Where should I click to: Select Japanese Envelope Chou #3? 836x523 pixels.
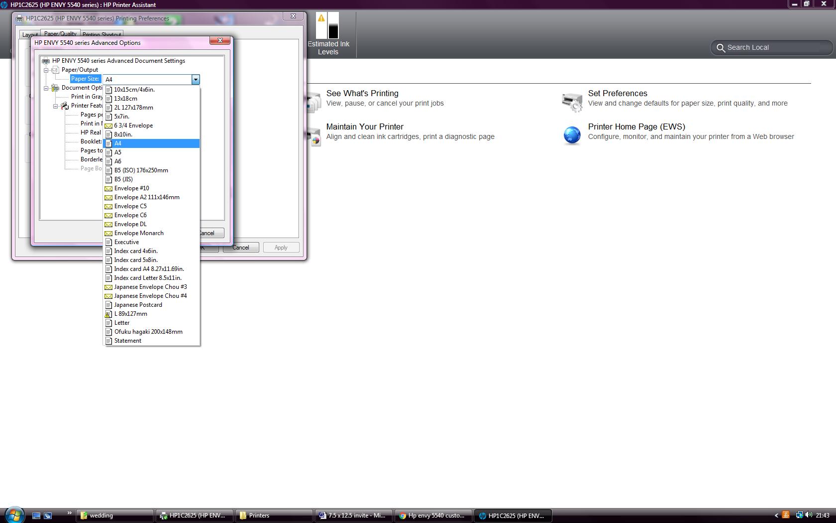[151, 287]
